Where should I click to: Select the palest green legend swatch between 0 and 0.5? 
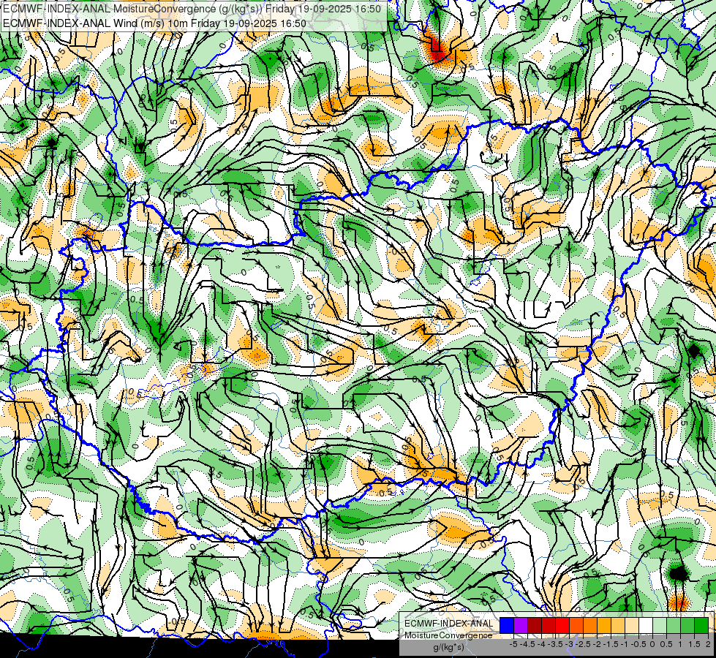(660, 626)
